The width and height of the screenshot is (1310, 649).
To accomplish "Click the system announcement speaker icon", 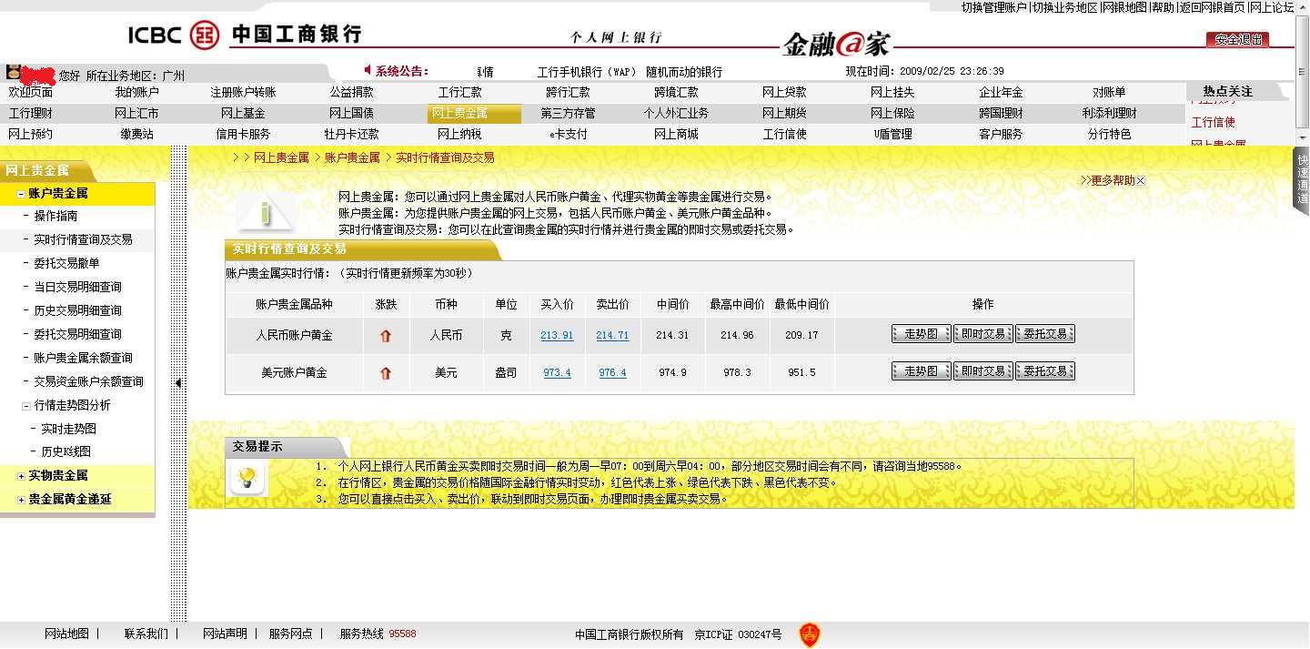I will pyautogui.click(x=368, y=70).
